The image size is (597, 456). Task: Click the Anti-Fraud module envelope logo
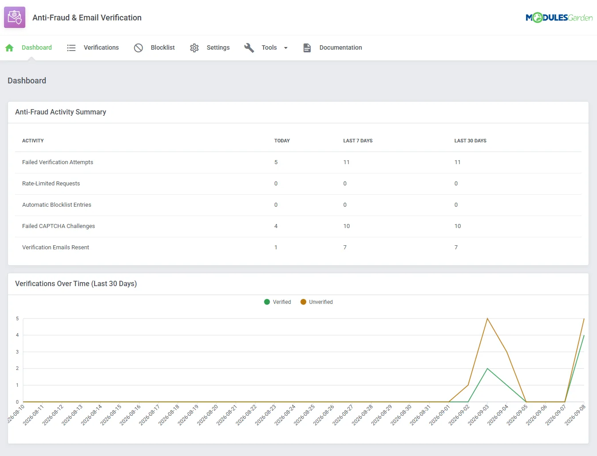(x=15, y=17)
